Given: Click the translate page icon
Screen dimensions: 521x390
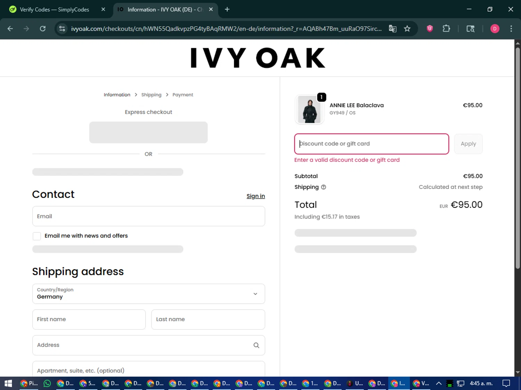Looking at the screenshot, I should [392, 29].
